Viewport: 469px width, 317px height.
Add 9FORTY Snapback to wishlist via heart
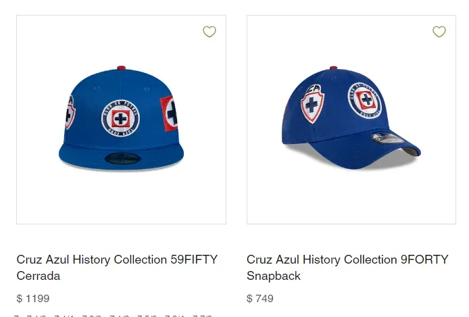click(439, 32)
